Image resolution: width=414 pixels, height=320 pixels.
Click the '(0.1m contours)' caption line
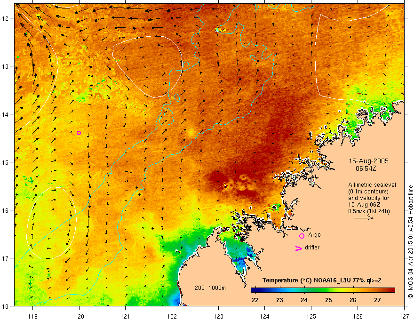point(368,192)
